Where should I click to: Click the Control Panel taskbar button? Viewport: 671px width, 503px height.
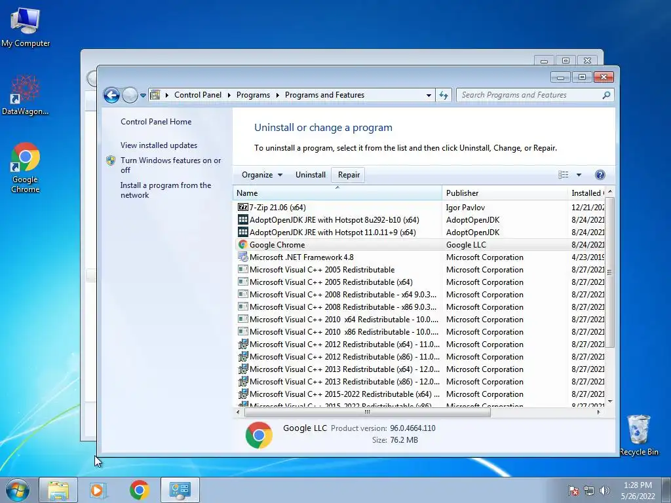click(180, 490)
